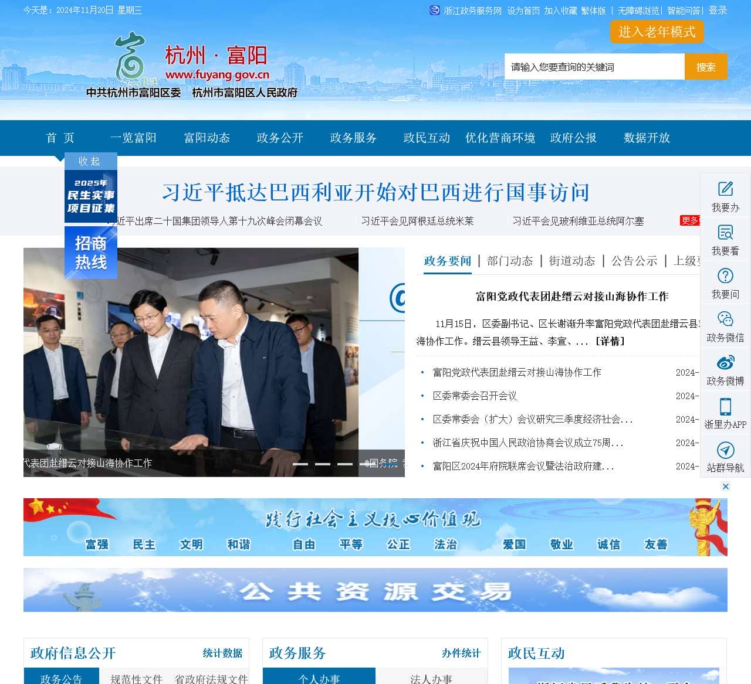Click the 加入收藏 link
Screen dimensions: 751x684
pos(560,11)
